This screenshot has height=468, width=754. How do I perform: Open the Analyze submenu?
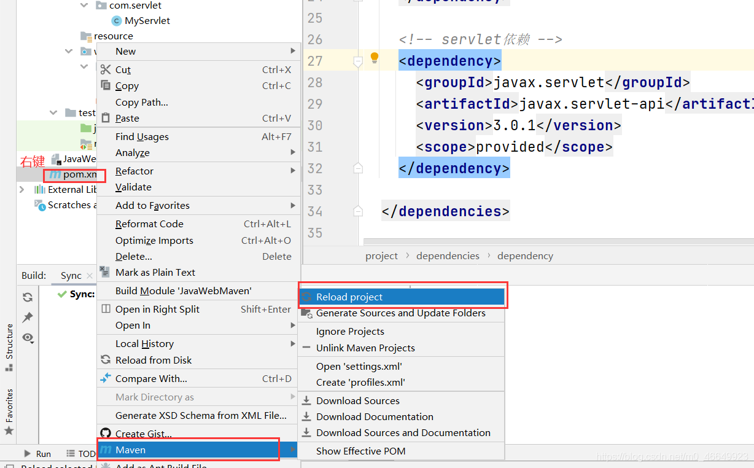coord(199,152)
